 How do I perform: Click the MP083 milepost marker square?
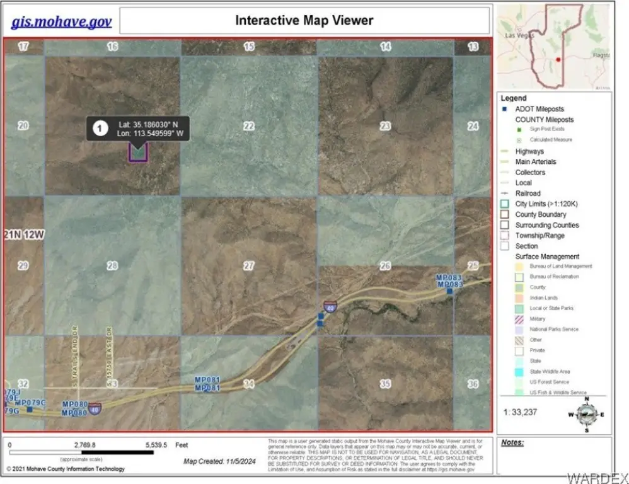click(x=449, y=291)
